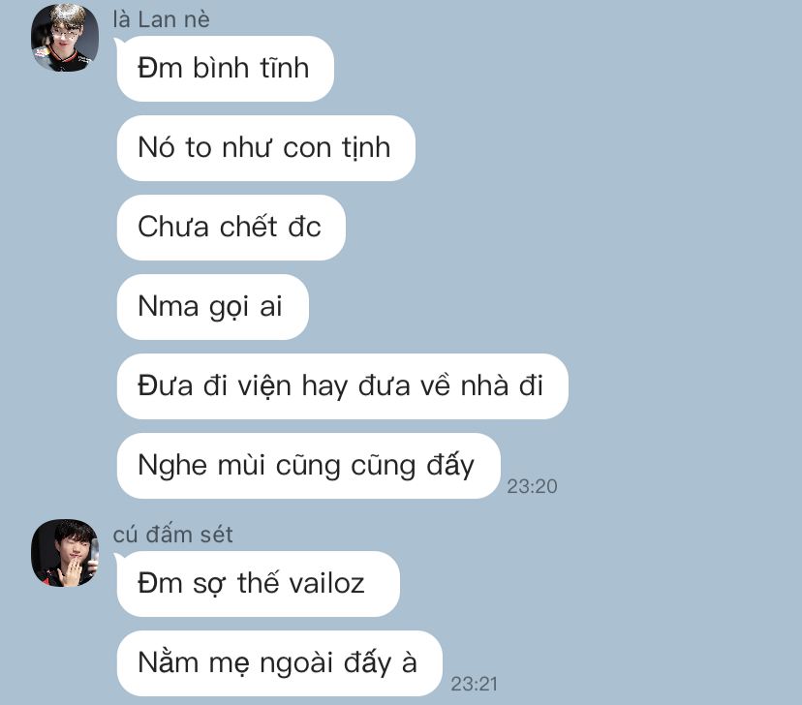Tap the sender name 'là Lan nè'
802x705 pixels.
point(161,19)
